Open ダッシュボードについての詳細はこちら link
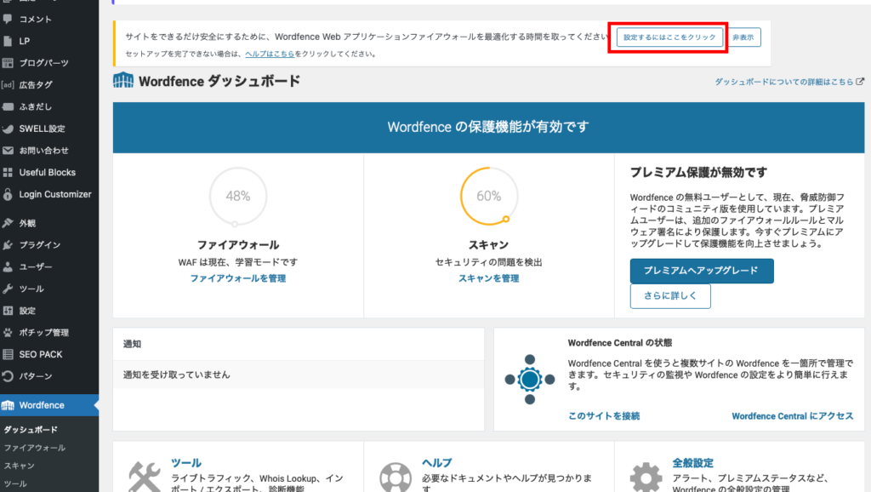 [783, 82]
